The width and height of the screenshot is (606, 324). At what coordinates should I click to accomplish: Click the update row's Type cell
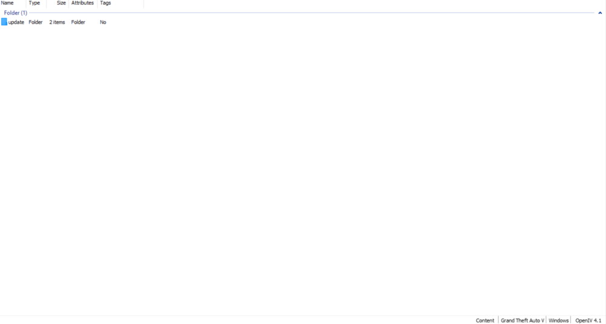click(36, 22)
